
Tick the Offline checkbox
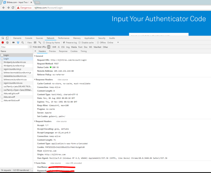tap(98, 43)
